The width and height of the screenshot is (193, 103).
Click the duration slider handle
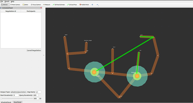(1, 99)
